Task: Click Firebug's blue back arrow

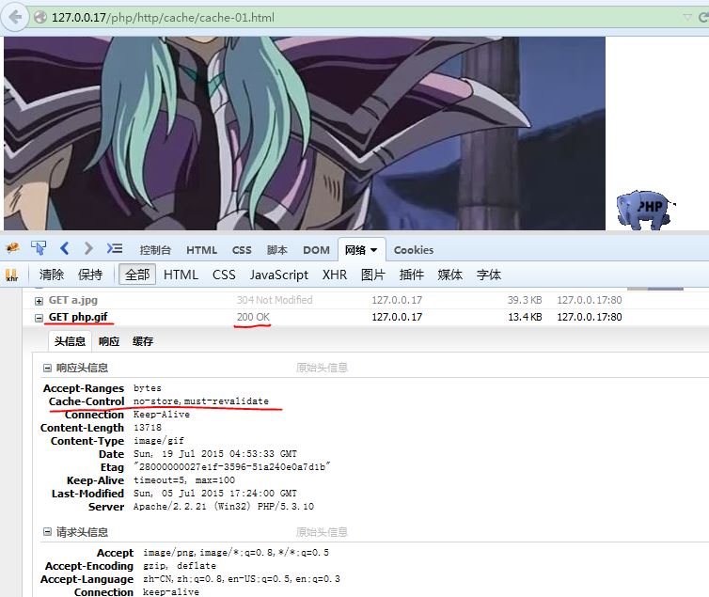Action: pyautogui.click(x=65, y=248)
